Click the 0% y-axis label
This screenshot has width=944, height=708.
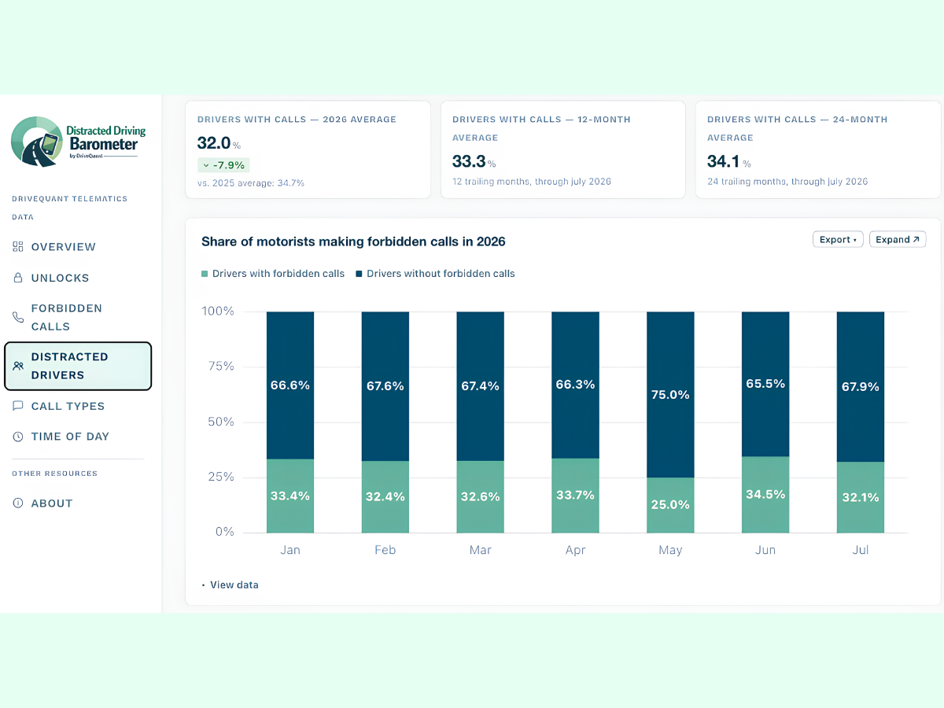(225, 532)
